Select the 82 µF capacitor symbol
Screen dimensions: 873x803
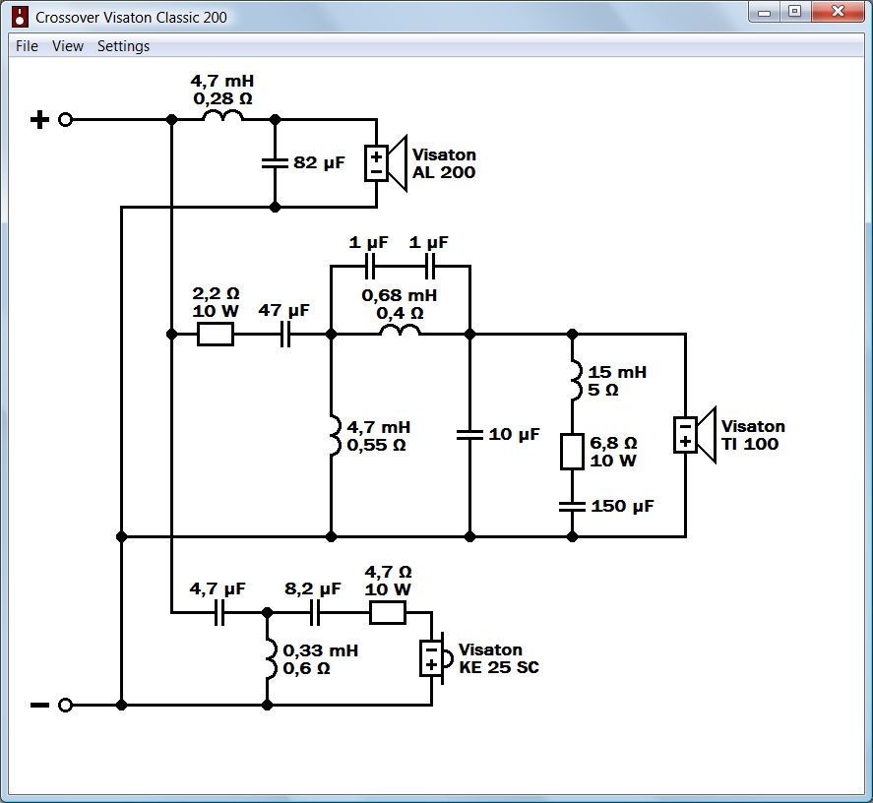[x=275, y=163]
